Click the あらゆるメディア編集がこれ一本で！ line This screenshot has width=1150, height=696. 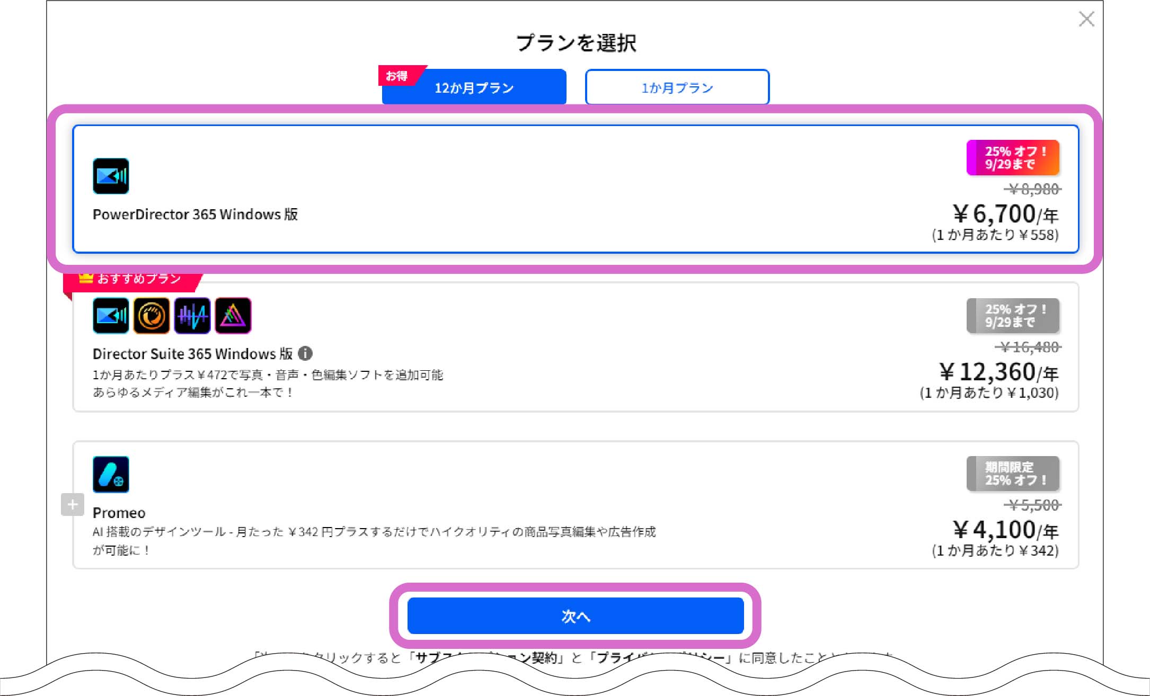(x=193, y=392)
